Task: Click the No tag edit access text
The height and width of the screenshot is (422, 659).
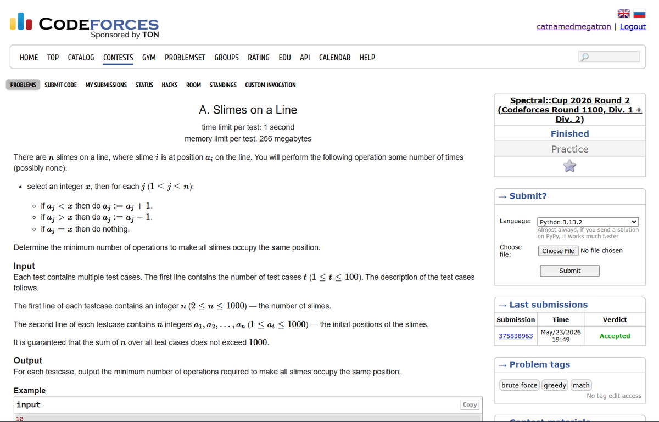Action: (x=614, y=396)
